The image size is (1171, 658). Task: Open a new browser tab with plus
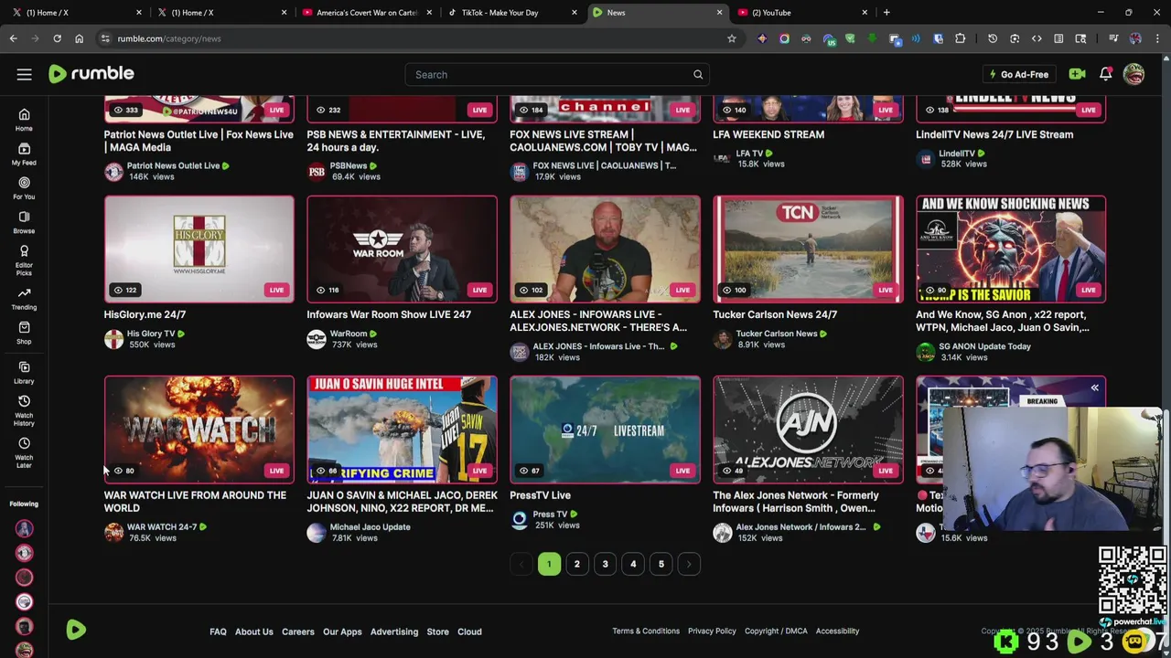tap(886, 12)
